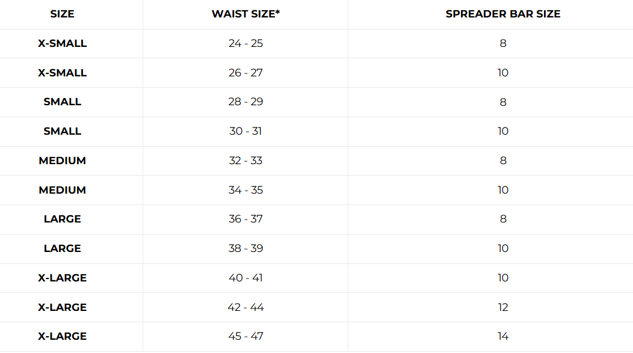Click the 28 - 29 waist size value
This screenshot has height=353, width=633.
[x=245, y=102]
